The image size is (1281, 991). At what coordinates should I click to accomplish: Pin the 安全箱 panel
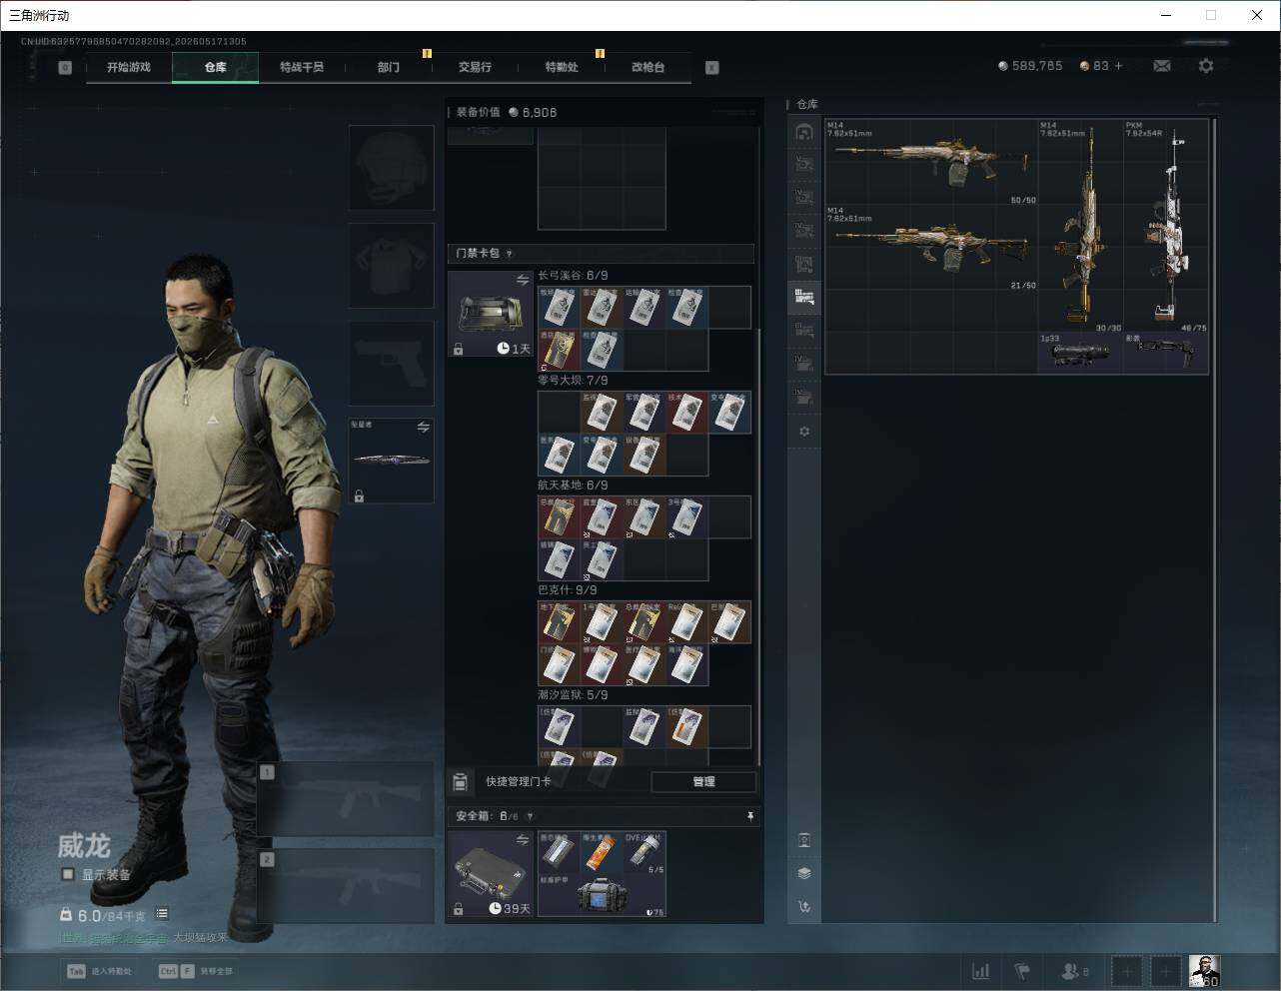coord(750,816)
